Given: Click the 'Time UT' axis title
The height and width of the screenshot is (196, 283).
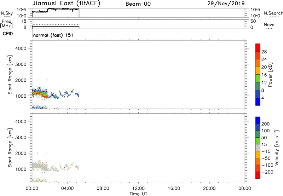Looking at the screenshot, I should [x=138, y=194].
